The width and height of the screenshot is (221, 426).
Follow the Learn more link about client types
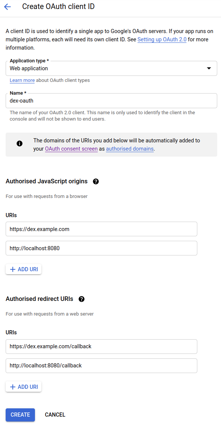22,80
